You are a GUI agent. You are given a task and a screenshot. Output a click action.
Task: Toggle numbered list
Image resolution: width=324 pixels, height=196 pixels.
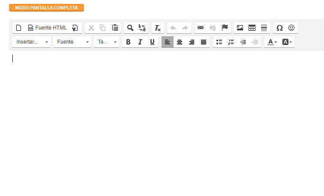click(231, 42)
